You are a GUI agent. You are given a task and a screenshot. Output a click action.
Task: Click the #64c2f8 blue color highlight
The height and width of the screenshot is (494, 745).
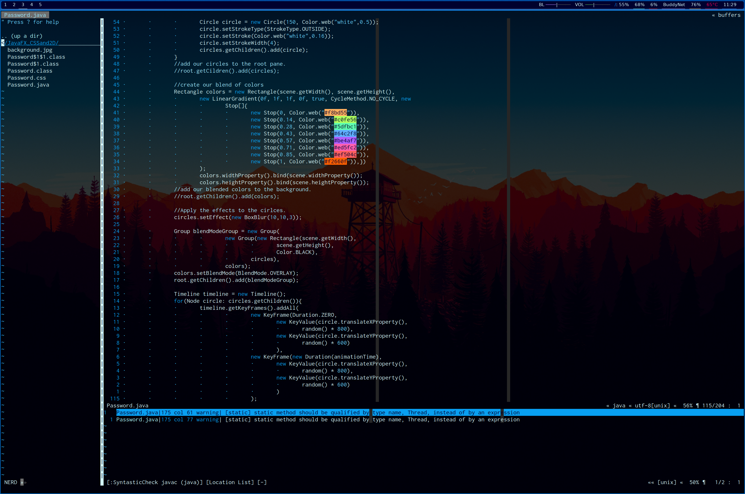point(345,134)
